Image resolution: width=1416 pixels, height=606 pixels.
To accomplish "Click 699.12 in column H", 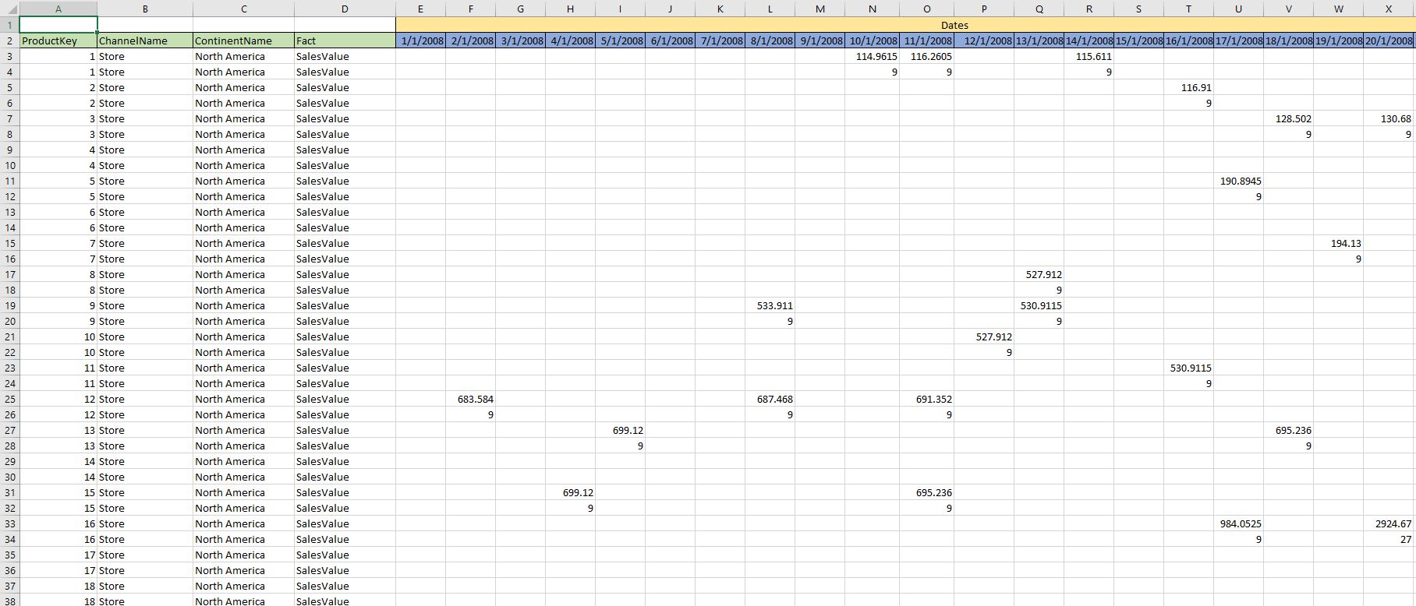I will [x=570, y=492].
